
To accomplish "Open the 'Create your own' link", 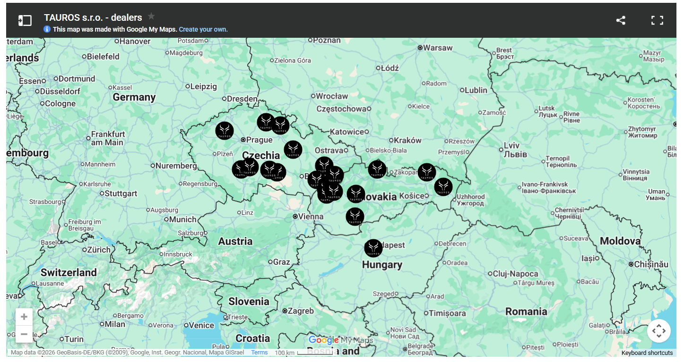I will pos(203,29).
